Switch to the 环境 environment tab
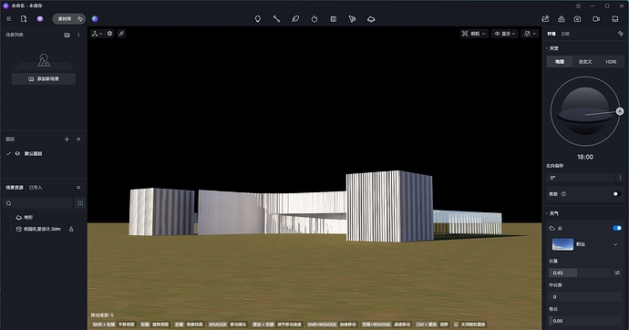The width and height of the screenshot is (629, 330). click(552, 34)
